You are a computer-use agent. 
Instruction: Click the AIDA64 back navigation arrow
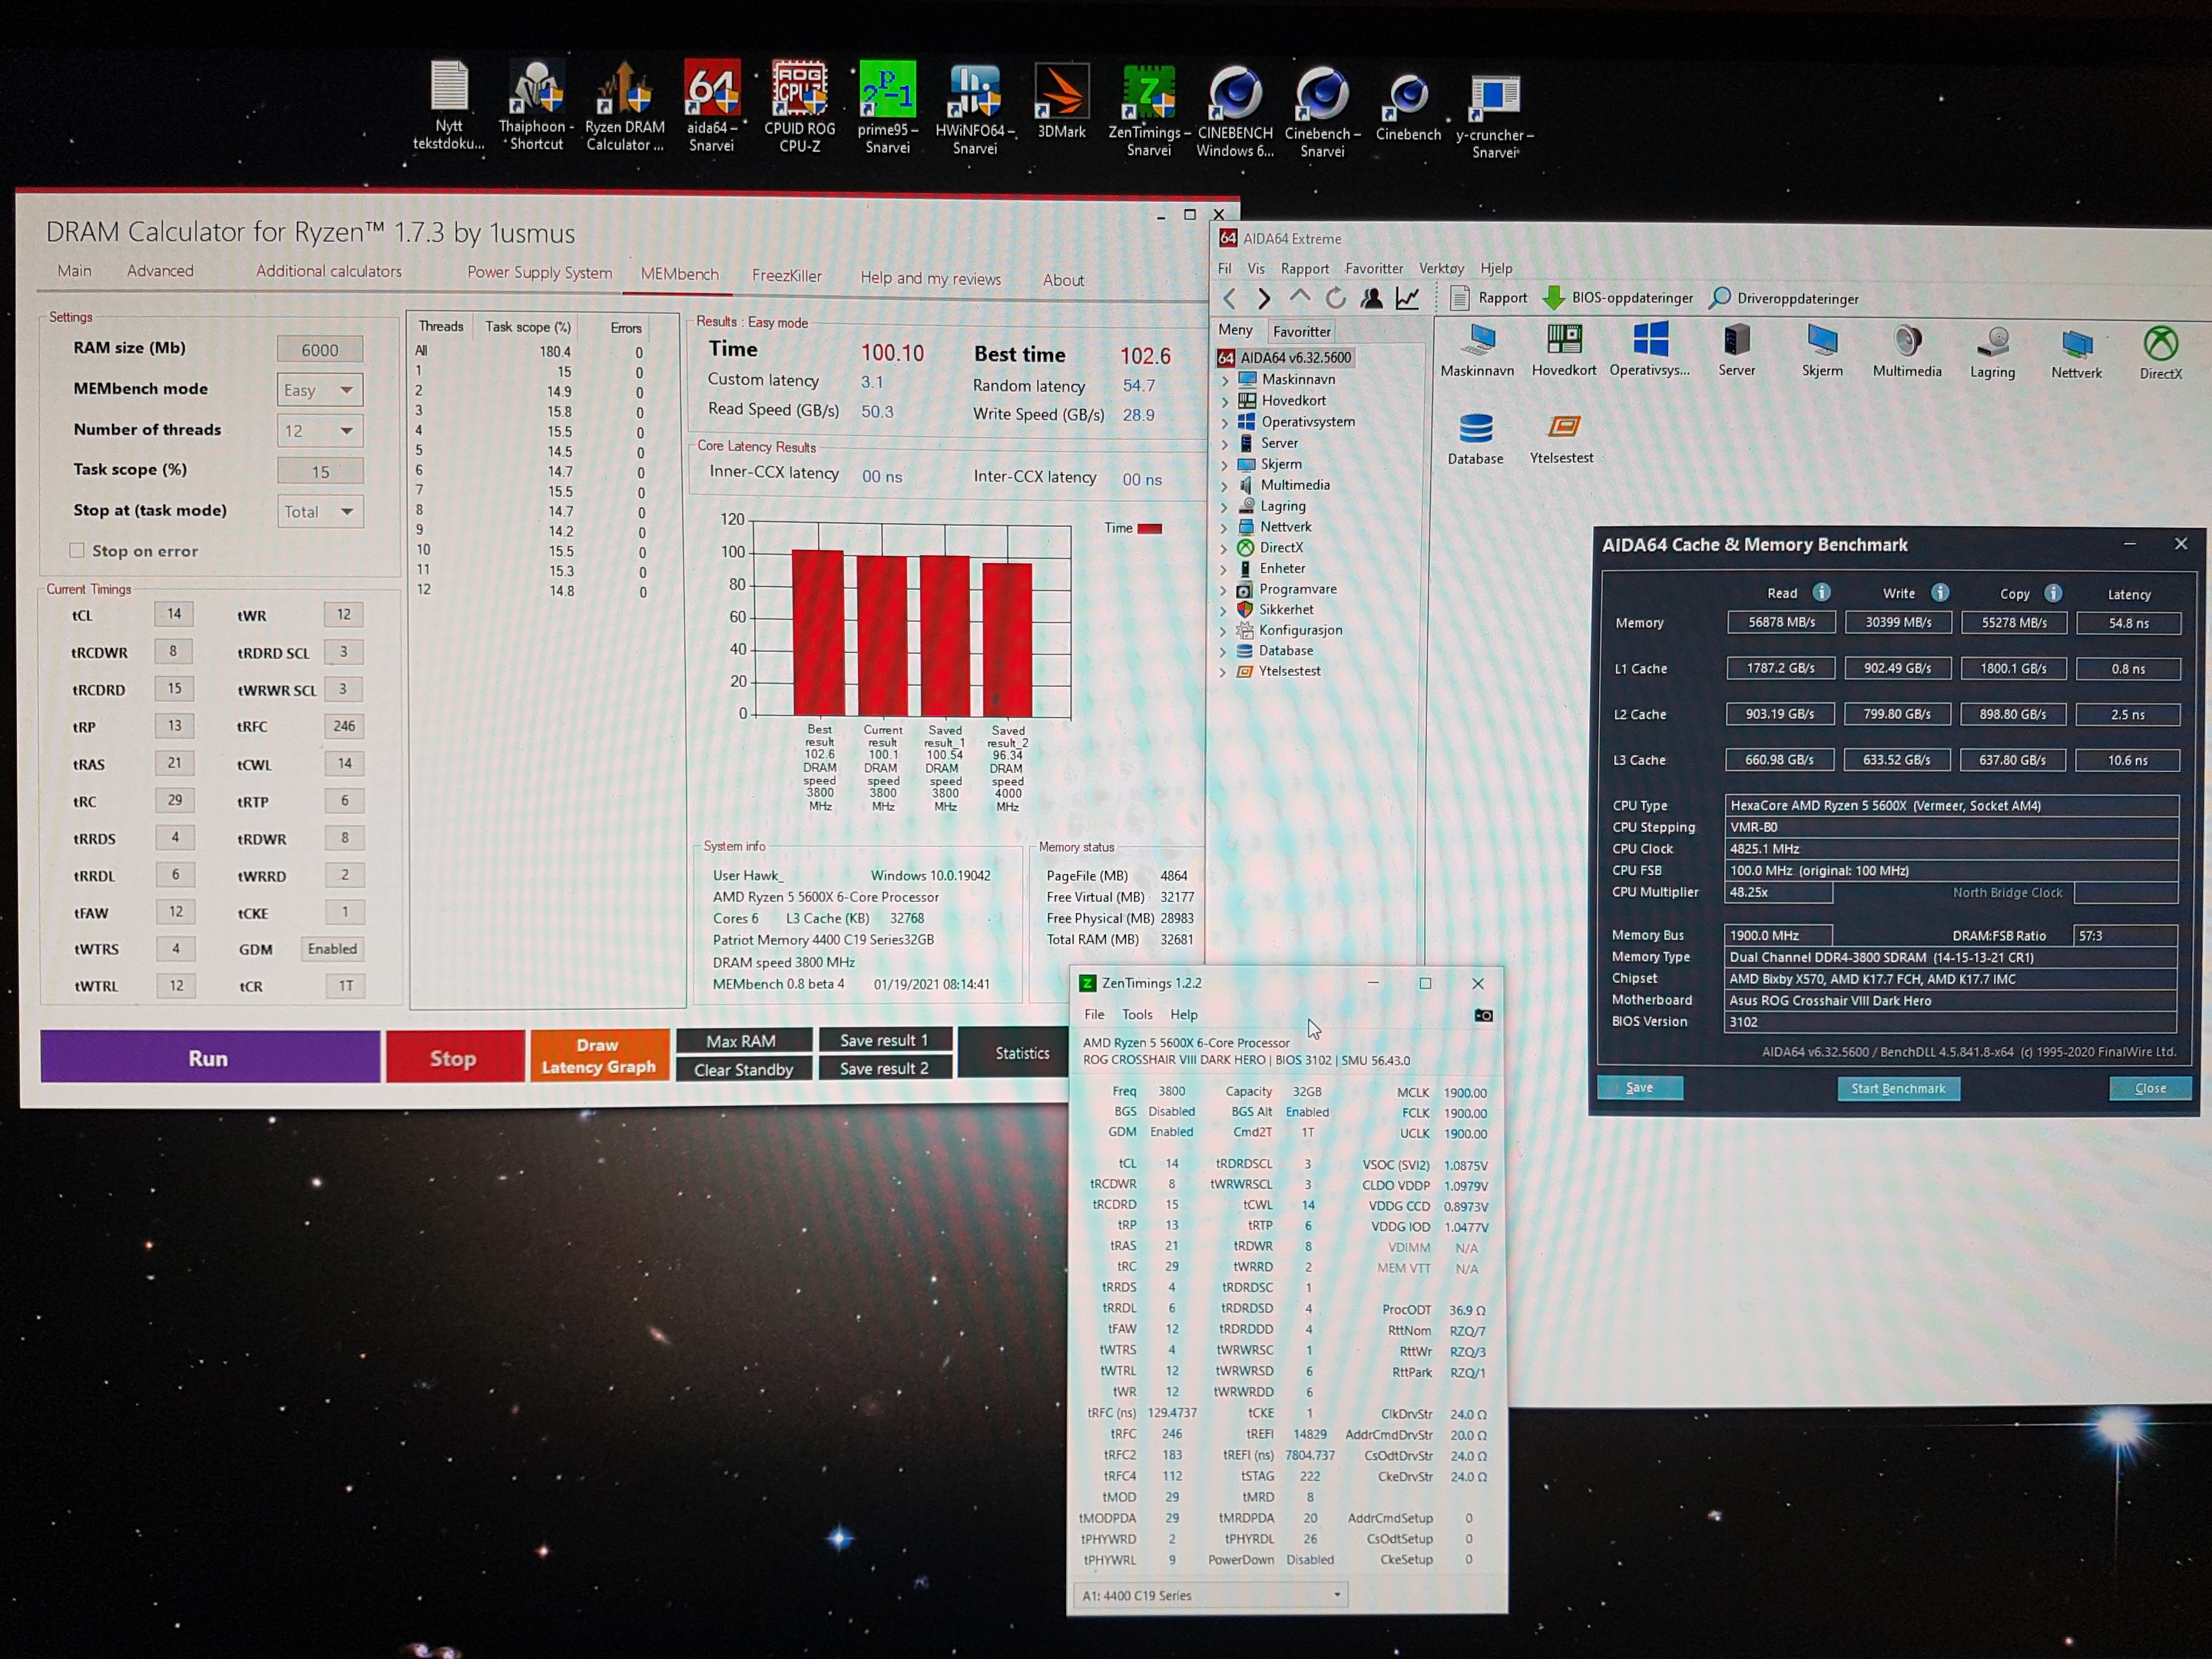(1230, 298)
